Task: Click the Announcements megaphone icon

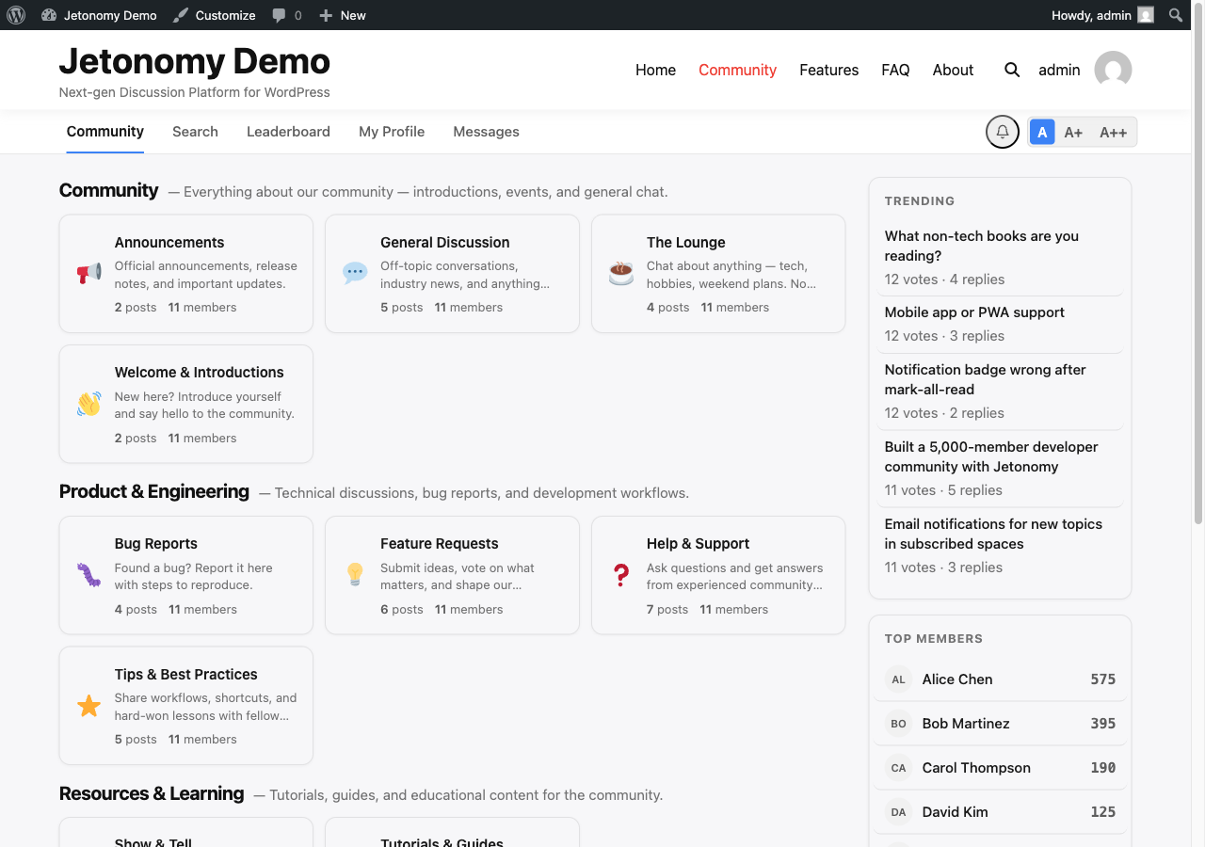Action: click(88, 273)
